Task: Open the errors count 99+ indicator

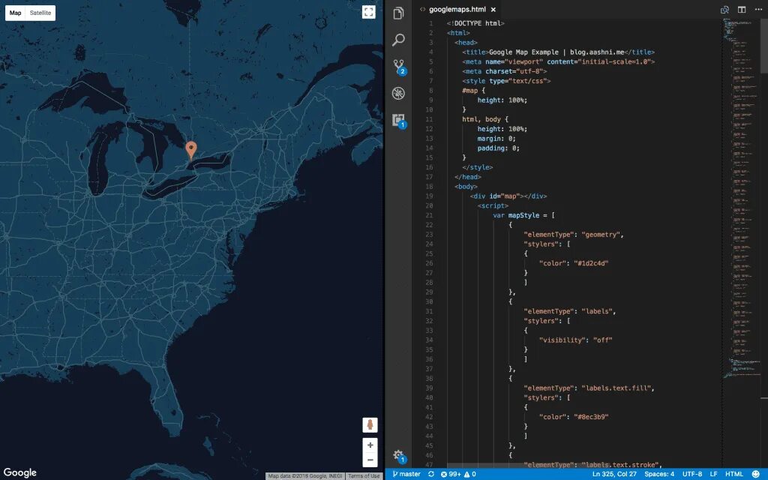Action: tap(451, 474)
